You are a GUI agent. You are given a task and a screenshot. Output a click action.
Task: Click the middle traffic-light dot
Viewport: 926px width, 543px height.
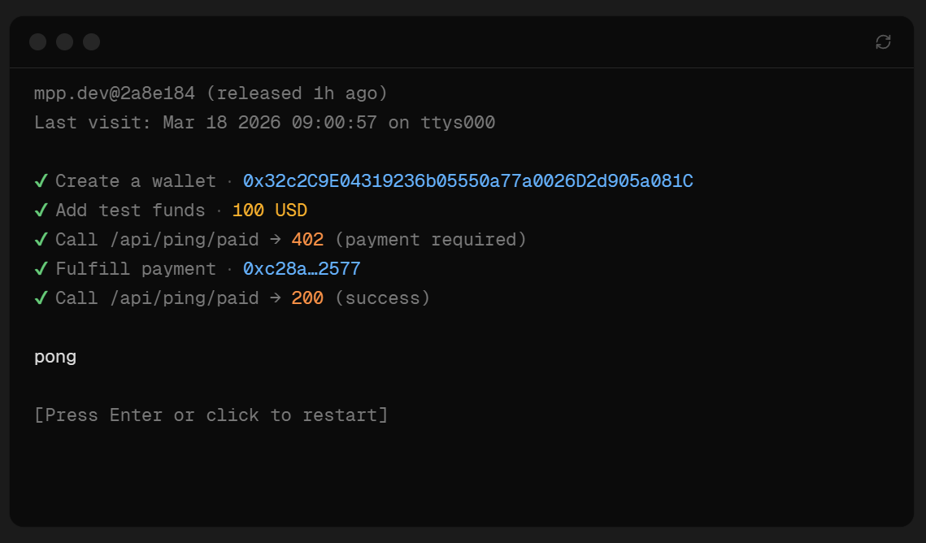(64, 41)
